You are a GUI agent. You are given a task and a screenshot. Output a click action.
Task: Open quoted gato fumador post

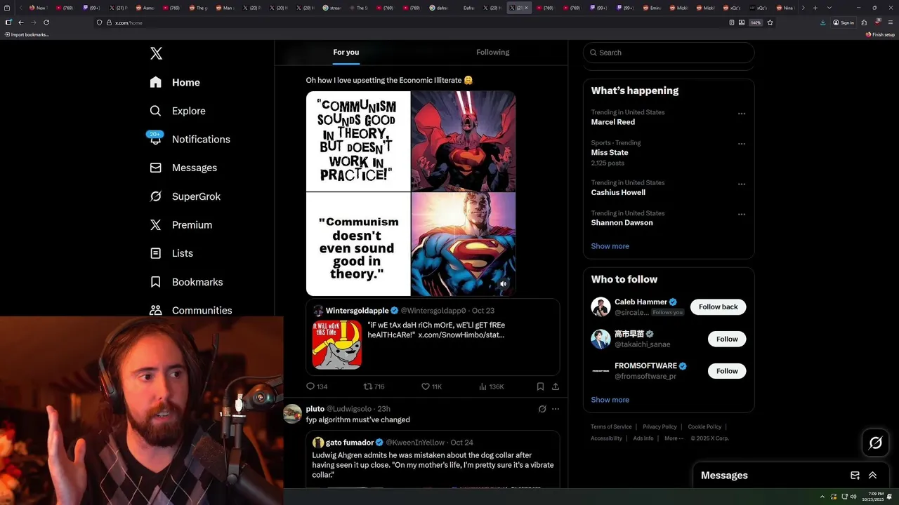tap(433, 459)
